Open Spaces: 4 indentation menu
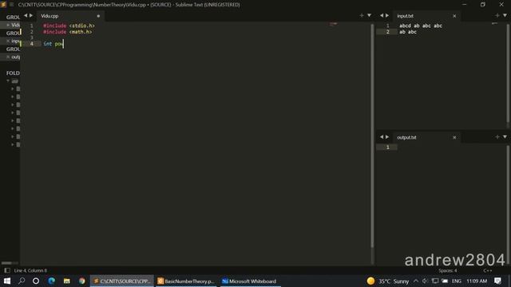Image resolution: width=511 pixels, height=287 pixels. (447, 270)
